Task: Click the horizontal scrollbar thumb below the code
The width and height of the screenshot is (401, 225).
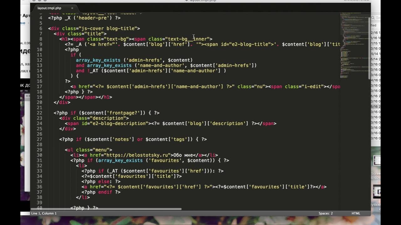Action: pos(106,209)
